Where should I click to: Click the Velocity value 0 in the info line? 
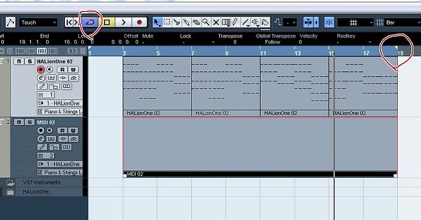click(300, 42)
